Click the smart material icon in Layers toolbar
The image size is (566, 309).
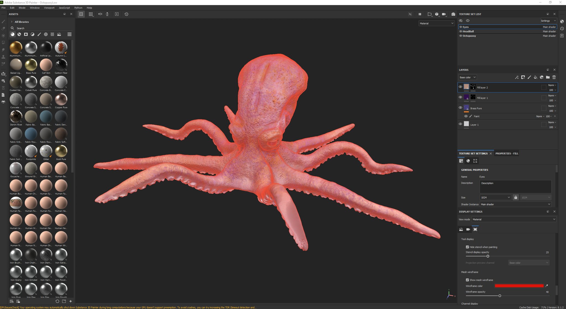[542, 77]
